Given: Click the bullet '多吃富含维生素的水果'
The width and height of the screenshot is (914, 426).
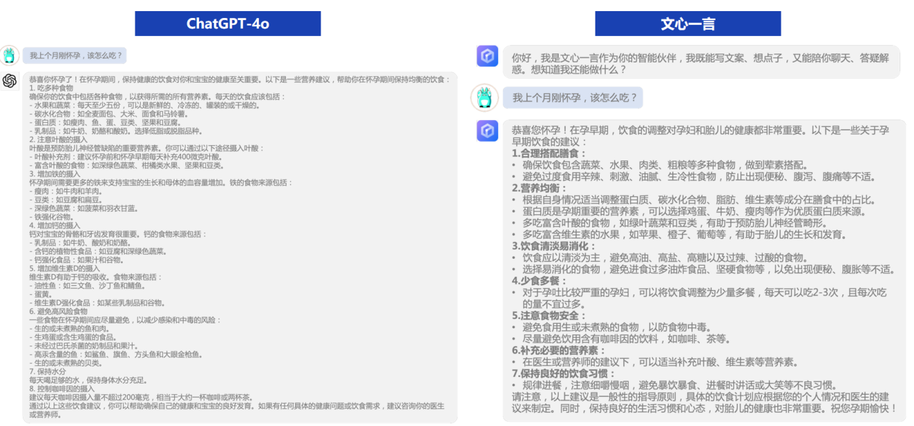Looking at the screenshot, I should pos(679,235).
